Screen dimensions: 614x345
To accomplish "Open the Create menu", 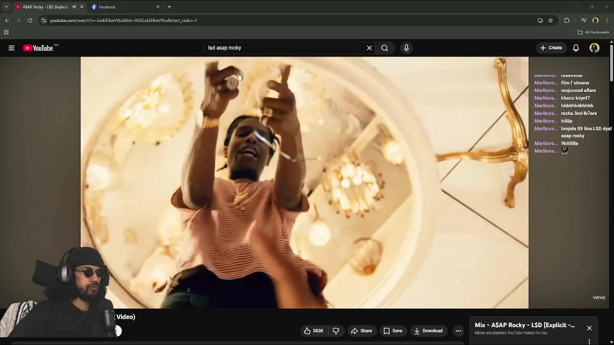I will tap(551, 48).
